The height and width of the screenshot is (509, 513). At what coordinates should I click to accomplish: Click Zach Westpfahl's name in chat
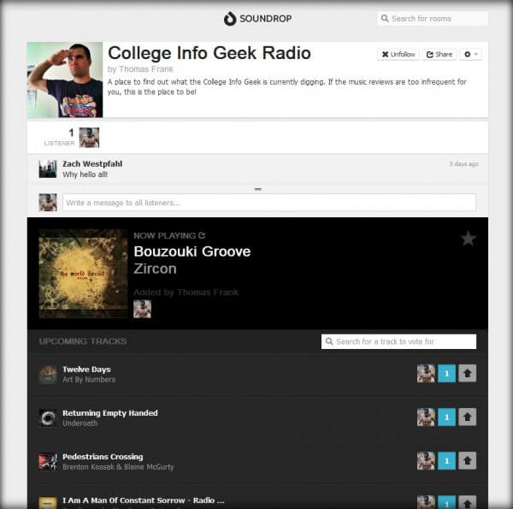coord(92,163)
